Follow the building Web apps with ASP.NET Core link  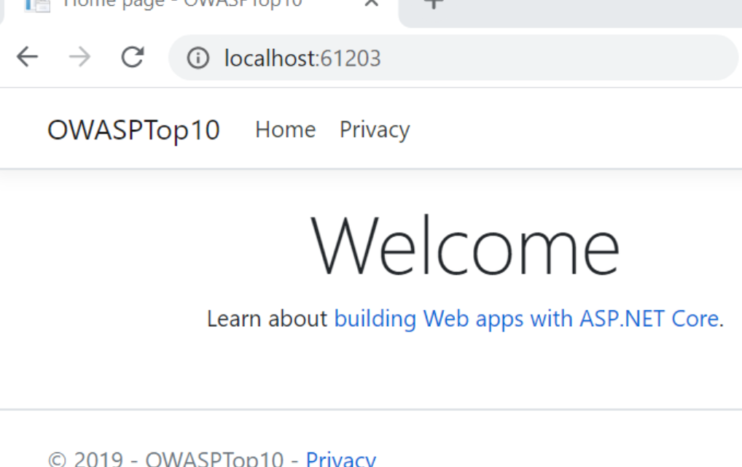(x=526, y=319)
